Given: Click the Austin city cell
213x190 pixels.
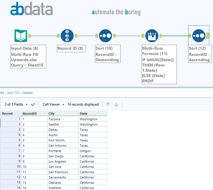Looking at the screenshot, I should (63, 135).
